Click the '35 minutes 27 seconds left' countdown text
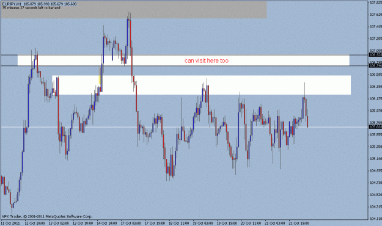Viewport: 382px width, 226px height. coord(31,8)
